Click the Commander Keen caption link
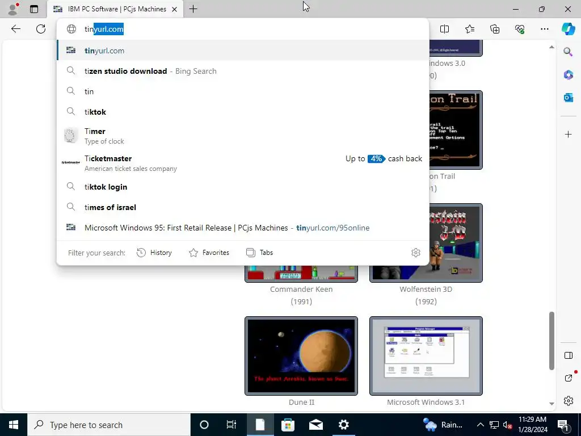This screenshot has width=581, height=436. (x=301, y=289)
